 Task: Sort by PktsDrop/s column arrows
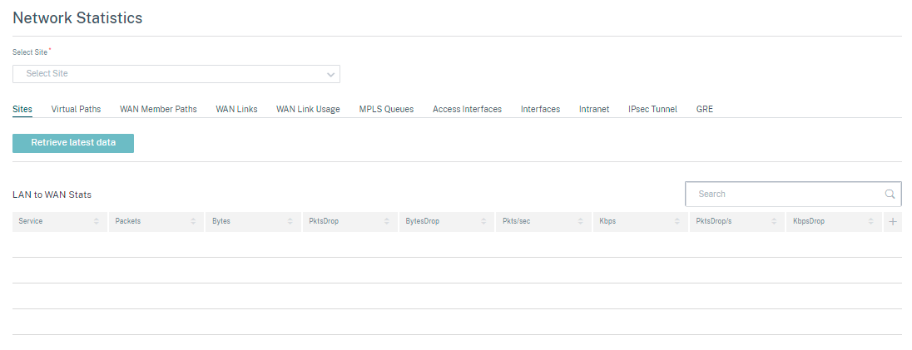point(774,221)
